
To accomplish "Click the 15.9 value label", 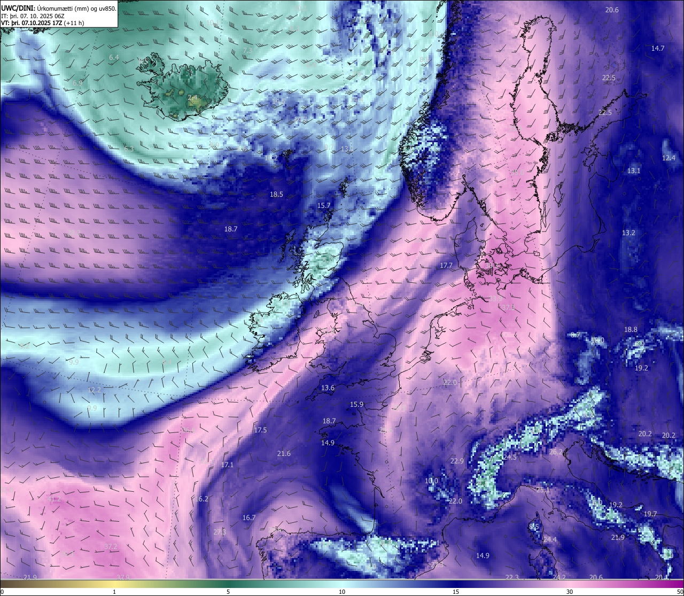I will [356, 404].
